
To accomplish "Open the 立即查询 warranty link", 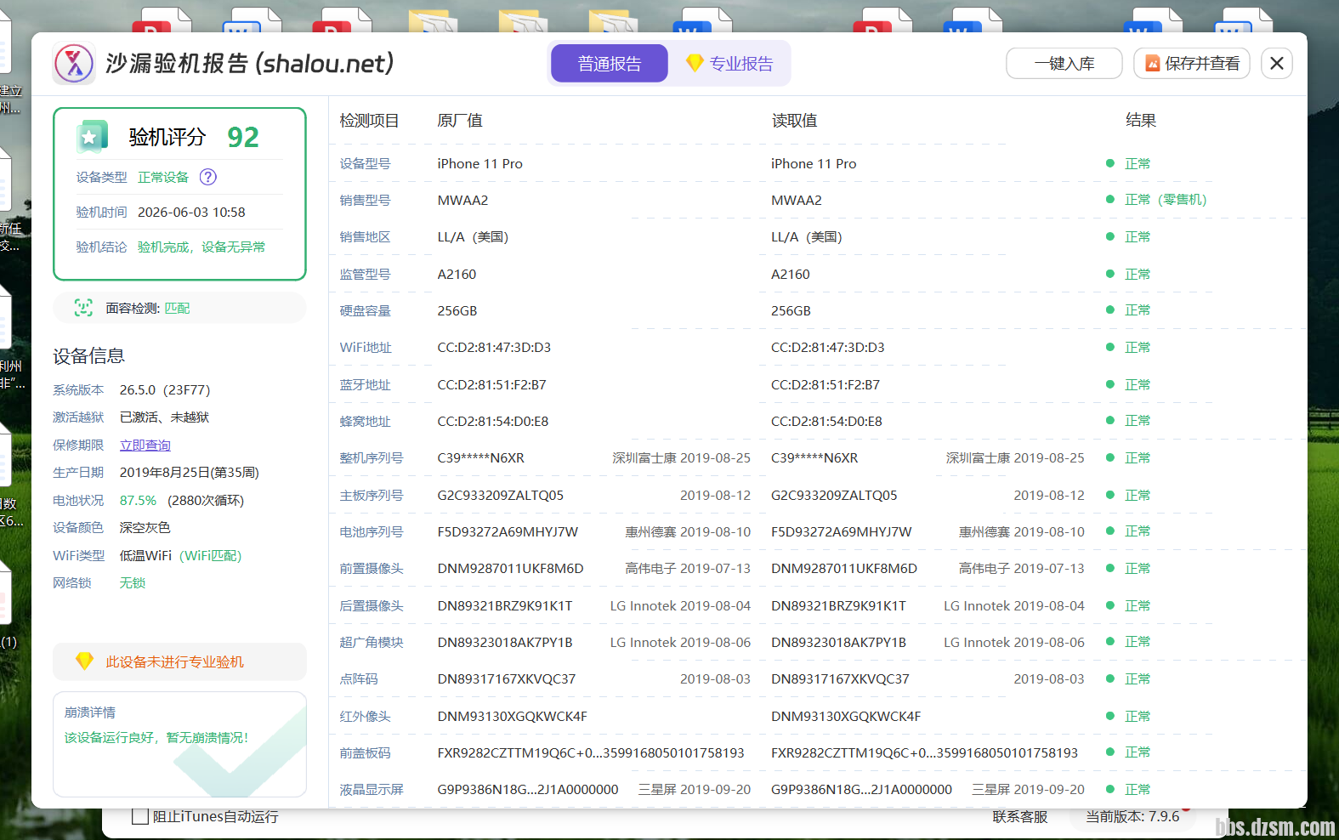I will point(145,445).
